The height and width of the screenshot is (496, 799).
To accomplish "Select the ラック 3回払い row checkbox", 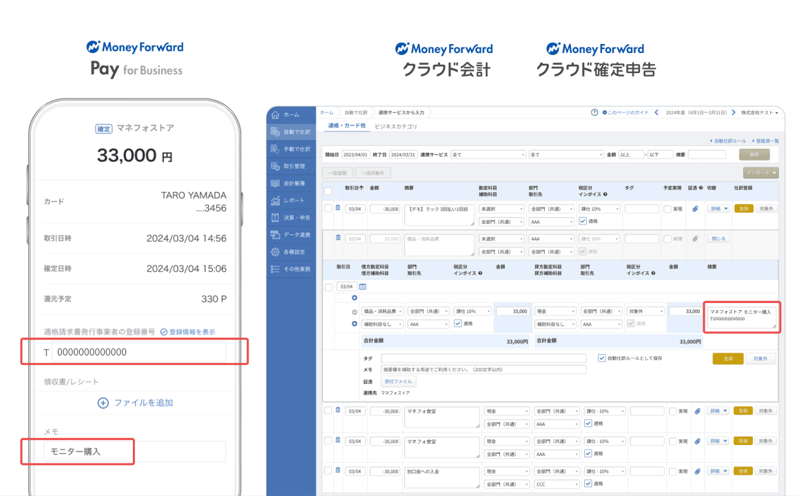I will pyautogui.click(x=328, y=209).
